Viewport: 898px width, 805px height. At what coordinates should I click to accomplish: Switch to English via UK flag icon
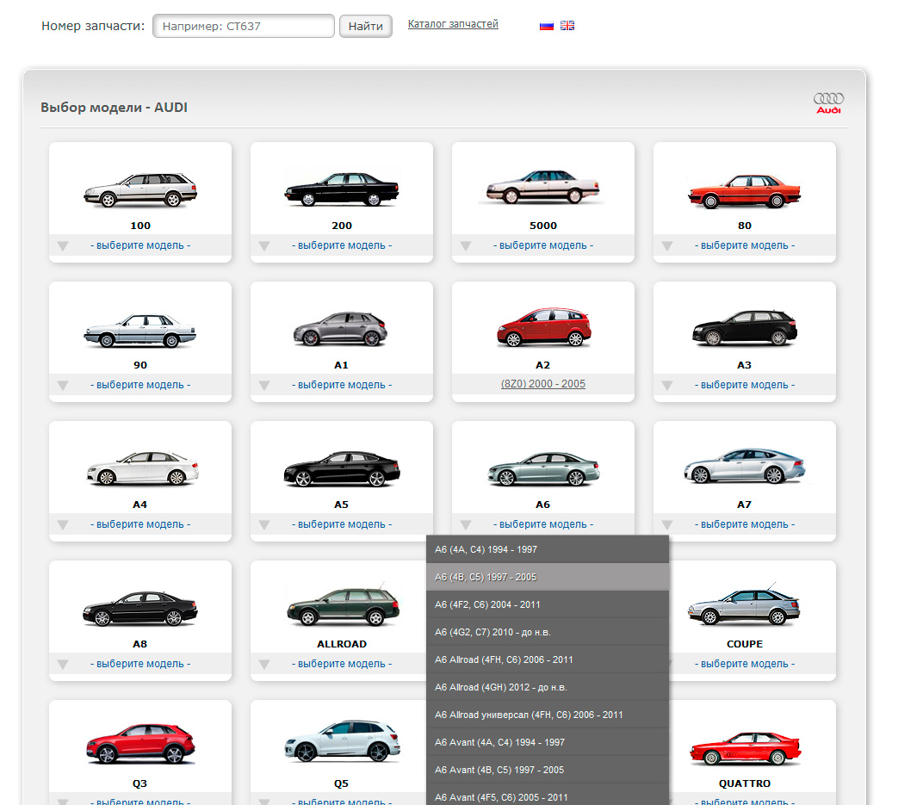[x=567, y=26]
